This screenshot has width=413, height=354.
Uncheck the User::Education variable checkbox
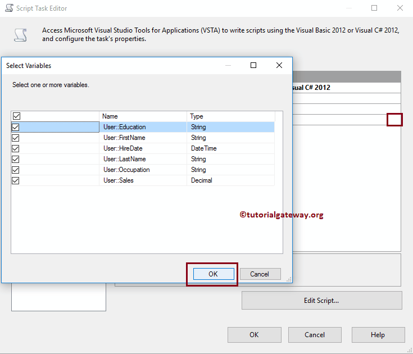(16, 127)
